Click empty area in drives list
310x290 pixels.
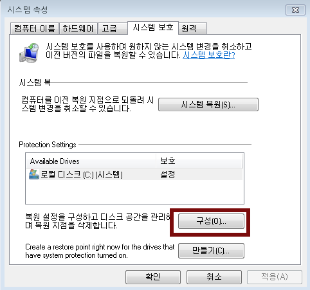pyautogui.click(x=134, y=192)
